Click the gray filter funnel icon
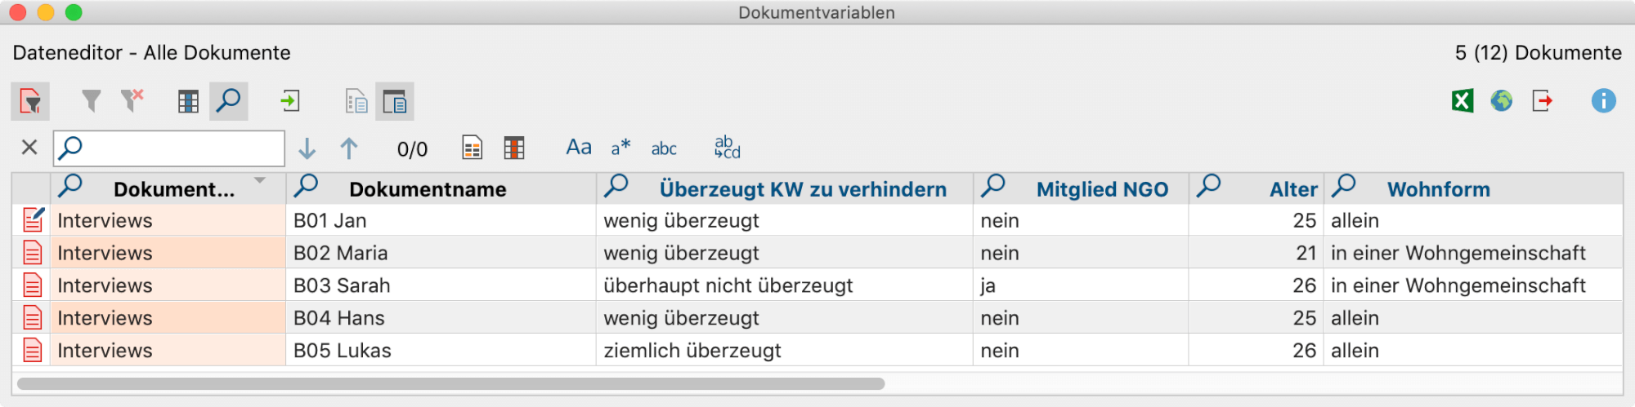This screenshot has width=1635, height=407. (92, 101)
